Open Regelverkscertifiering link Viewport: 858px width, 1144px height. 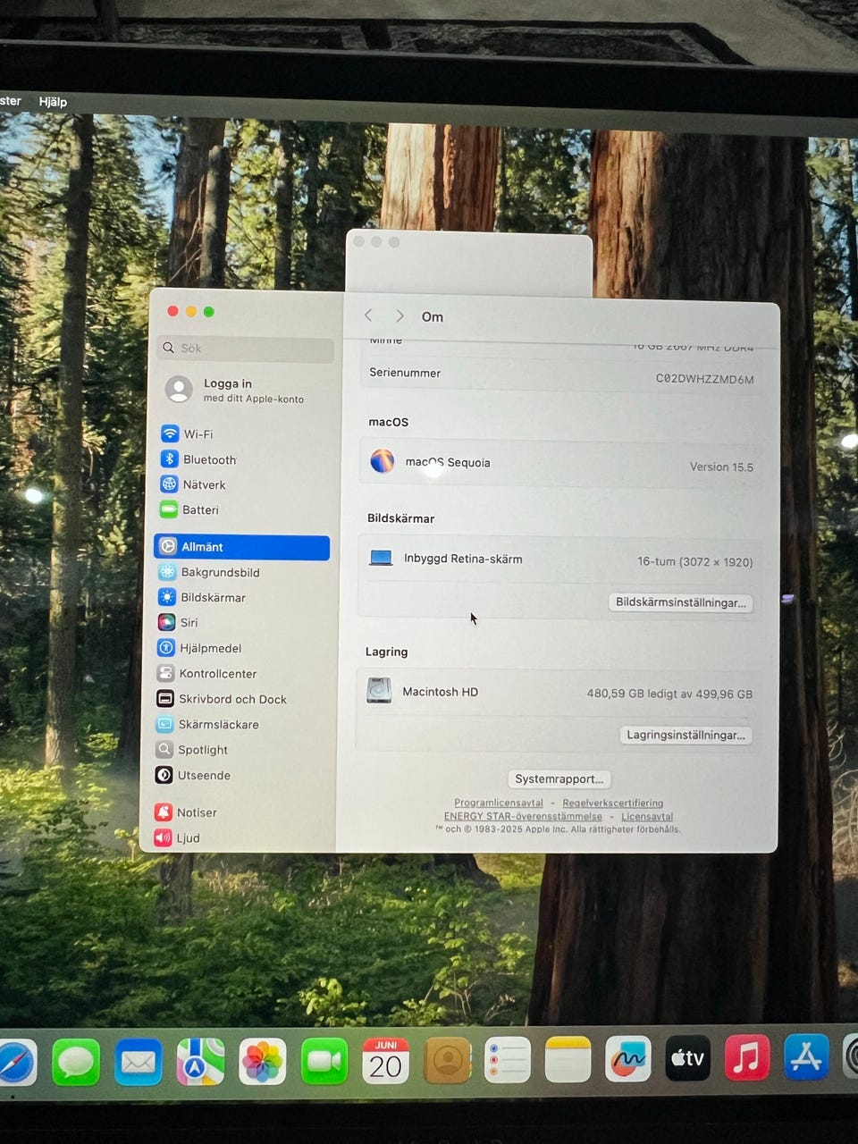(x=613, y=803)
